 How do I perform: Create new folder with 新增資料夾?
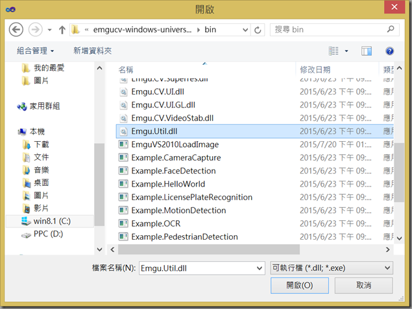pyautogui.click(x=93, y=51)
